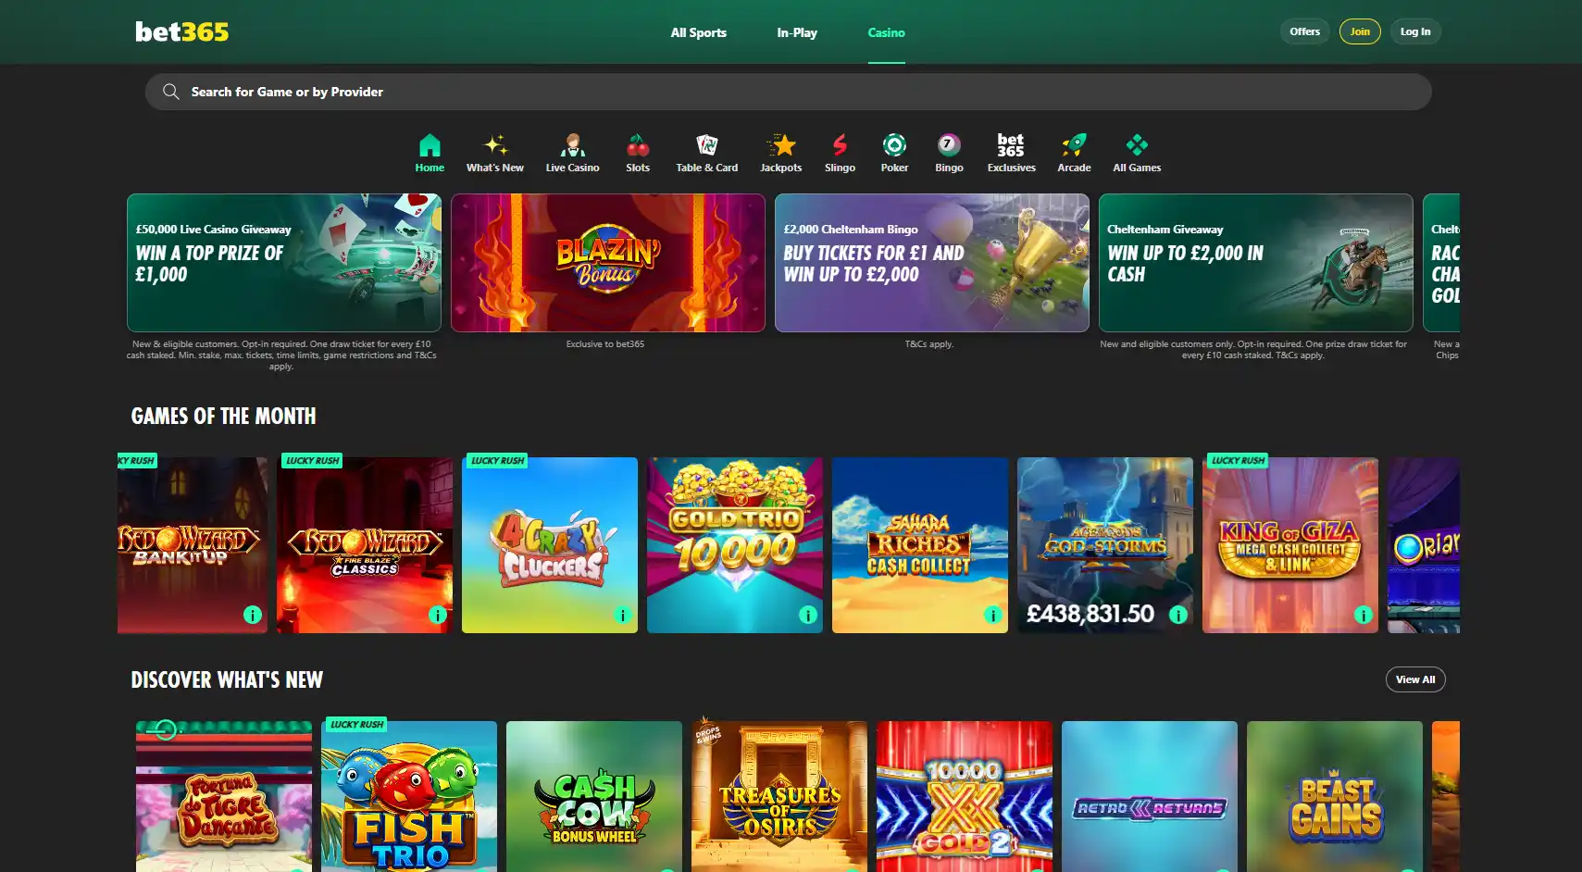1582x872 pixels.
Task: Click the Offers button
Action: click(1305, 31)
